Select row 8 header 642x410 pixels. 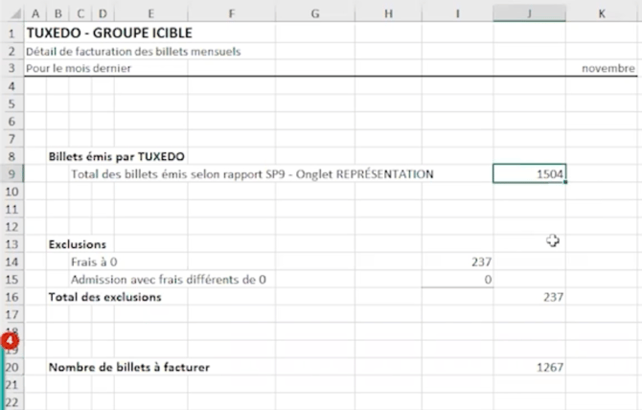[11, 156]
